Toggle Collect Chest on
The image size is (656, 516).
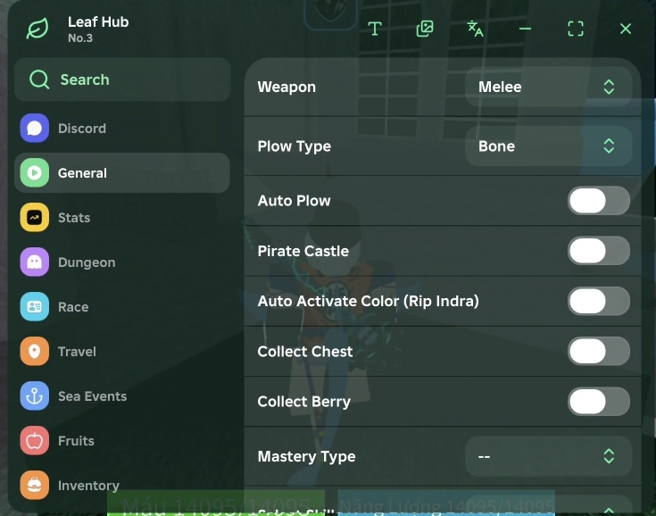pyautogui.click(x=598, y=352)
